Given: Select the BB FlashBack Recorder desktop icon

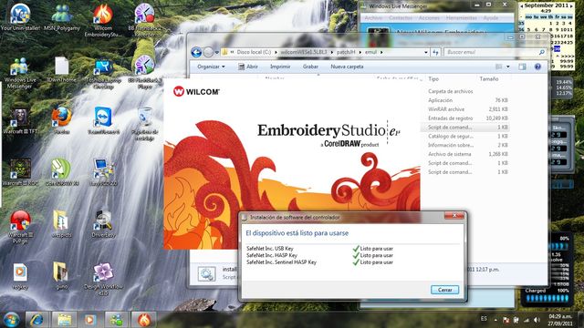Looking at the screenshot, I should click(x=144, y=19).
